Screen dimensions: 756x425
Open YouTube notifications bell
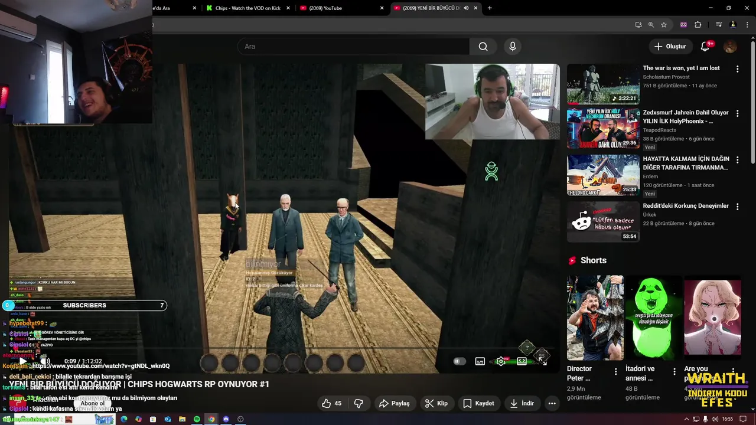pos(705,47)
